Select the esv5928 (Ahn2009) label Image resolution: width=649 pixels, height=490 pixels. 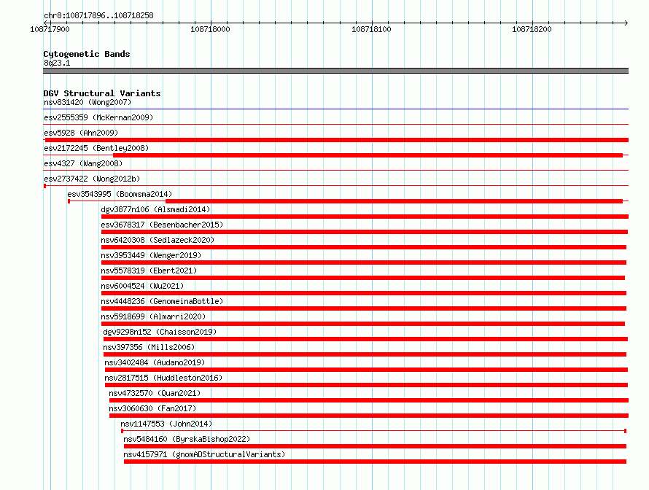click(x=81, y=133)
